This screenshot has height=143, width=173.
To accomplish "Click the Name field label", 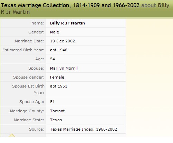I will coord(38,23).
